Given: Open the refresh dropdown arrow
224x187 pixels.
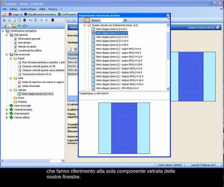Looking at the screenshot, I should (27, 26).
